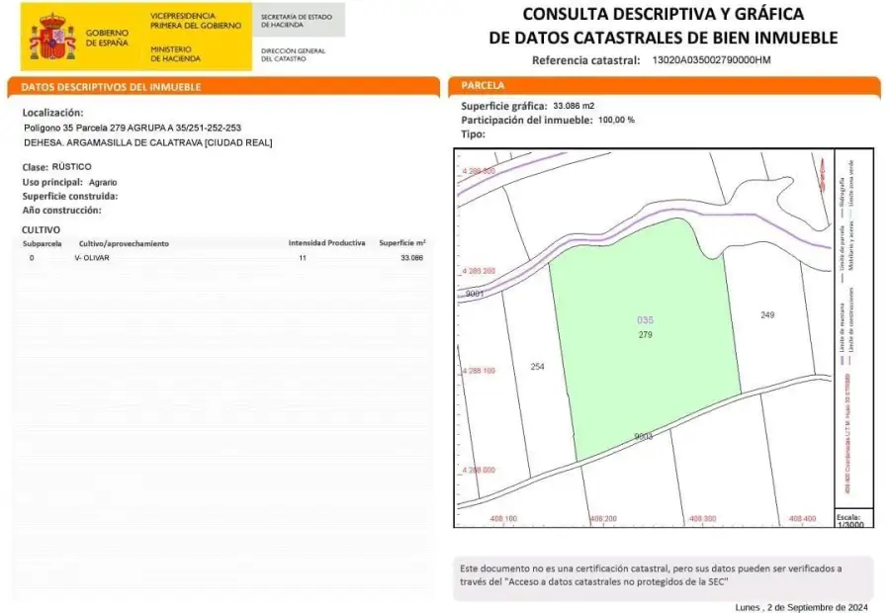The width and height of the screenshot is (890, 613).
Task: Click VICEPRESIDENCIA PRIMERA DEL GOBIERNO text
Action: tap(196, 21)
